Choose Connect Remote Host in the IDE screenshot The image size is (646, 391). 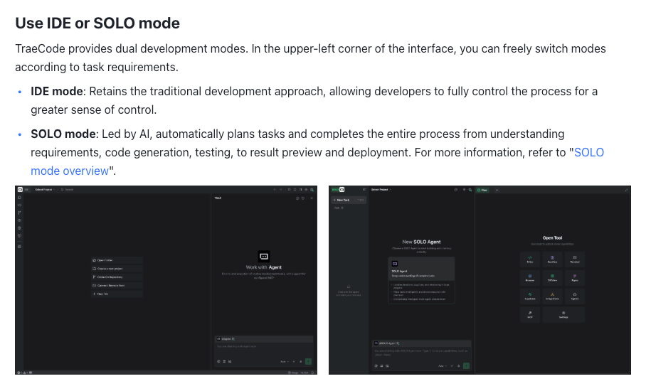[117, 286]
